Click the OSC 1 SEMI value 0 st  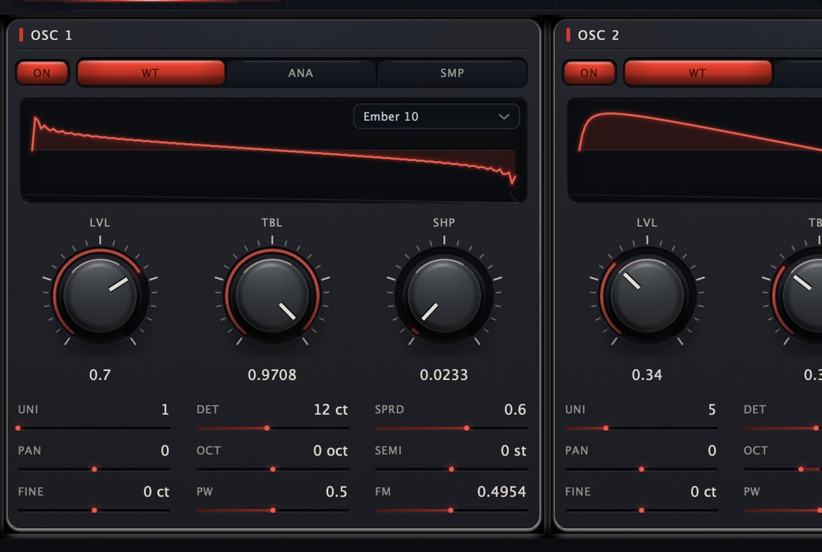click(x=514, y=451)
